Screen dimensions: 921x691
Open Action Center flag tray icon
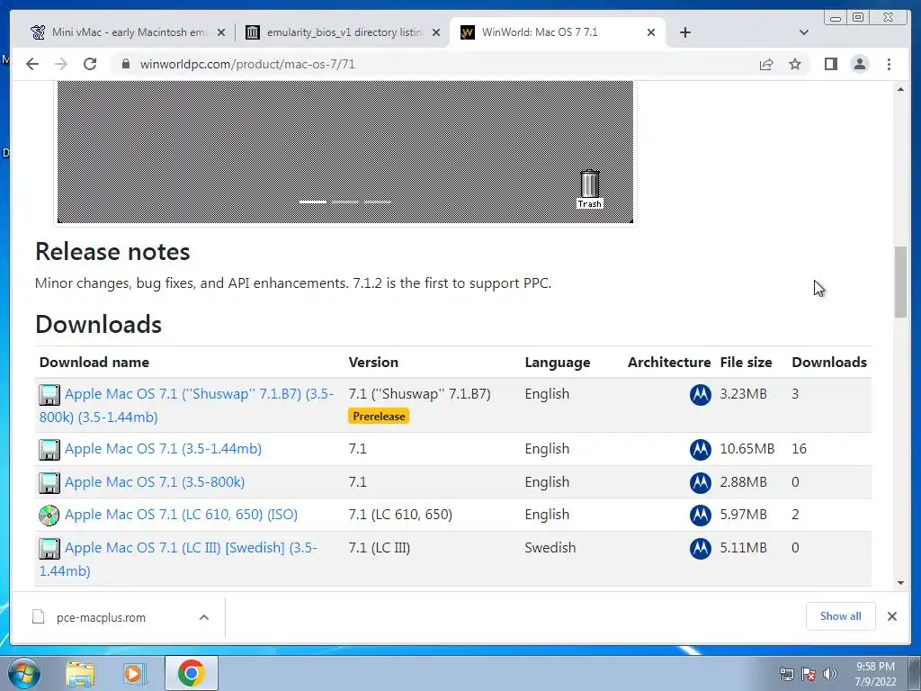[x=809, y=673]
